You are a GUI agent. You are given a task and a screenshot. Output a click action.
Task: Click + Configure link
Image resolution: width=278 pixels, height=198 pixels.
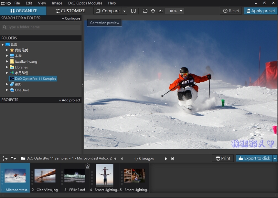tap(71, 18)
